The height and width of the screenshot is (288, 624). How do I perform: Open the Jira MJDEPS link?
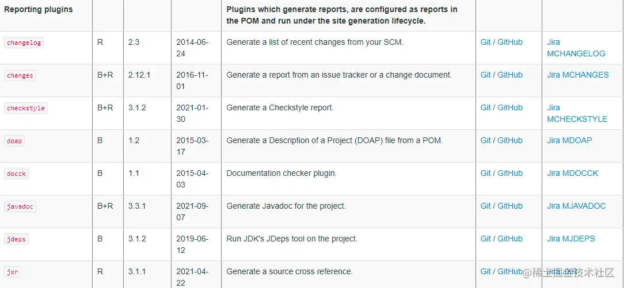(570, 239)
